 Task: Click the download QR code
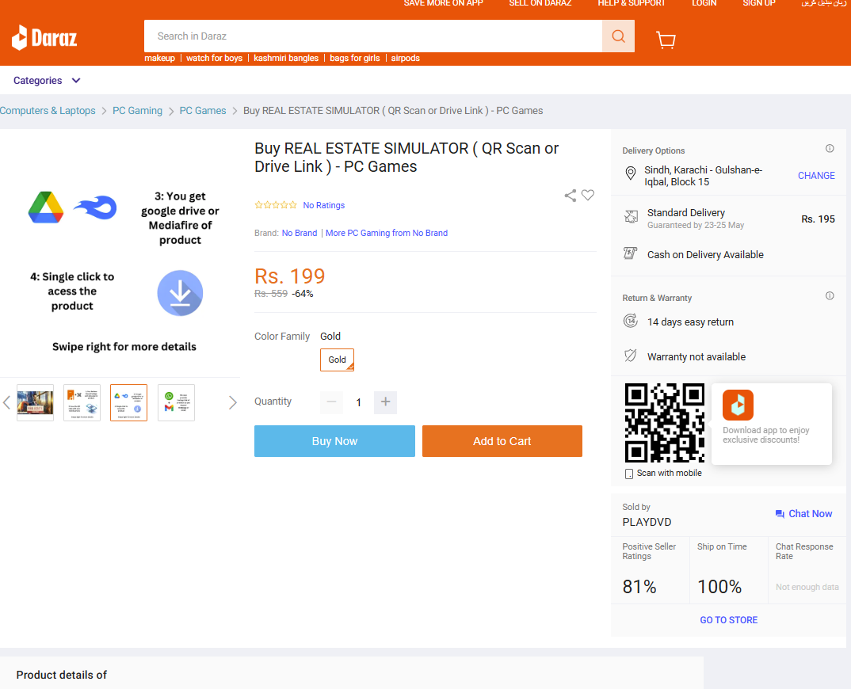point(664,423)
